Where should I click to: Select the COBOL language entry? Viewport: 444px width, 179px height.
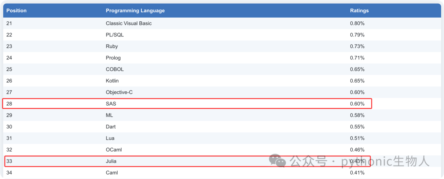click(x=115, y=69)
